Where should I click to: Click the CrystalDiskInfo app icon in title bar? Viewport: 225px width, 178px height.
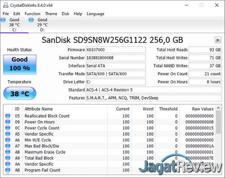6,5
